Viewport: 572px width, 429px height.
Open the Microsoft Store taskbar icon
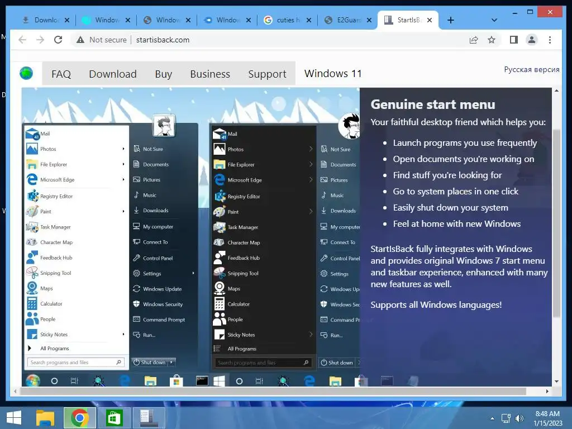coord(114,418)
